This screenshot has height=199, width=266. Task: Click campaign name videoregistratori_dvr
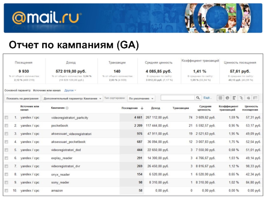point(66,166)
